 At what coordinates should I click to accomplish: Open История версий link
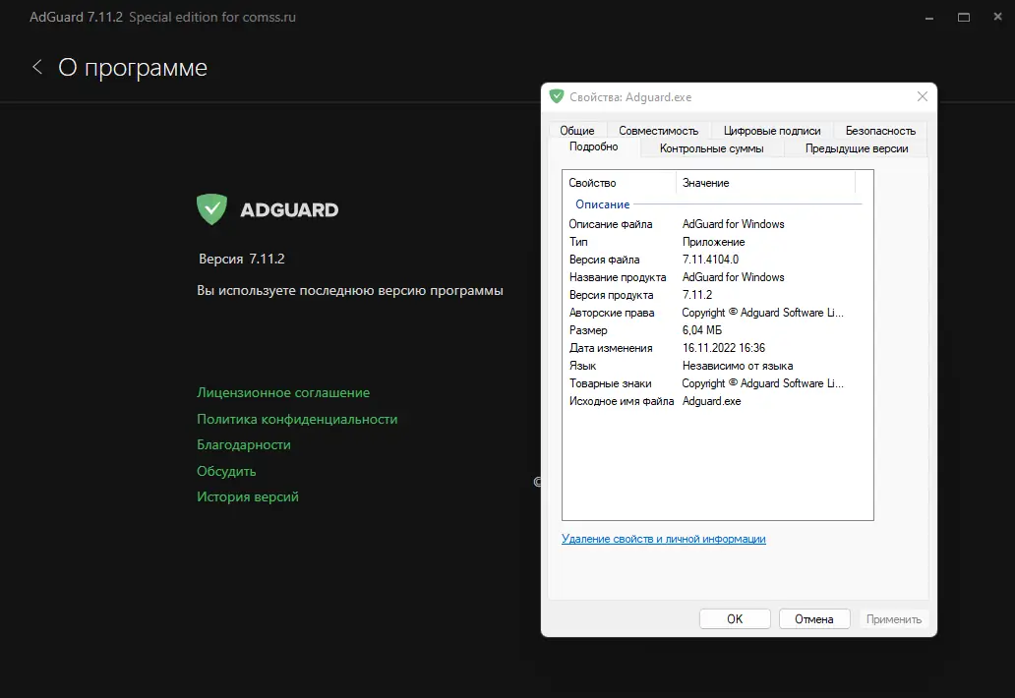(x=247, y=496)
